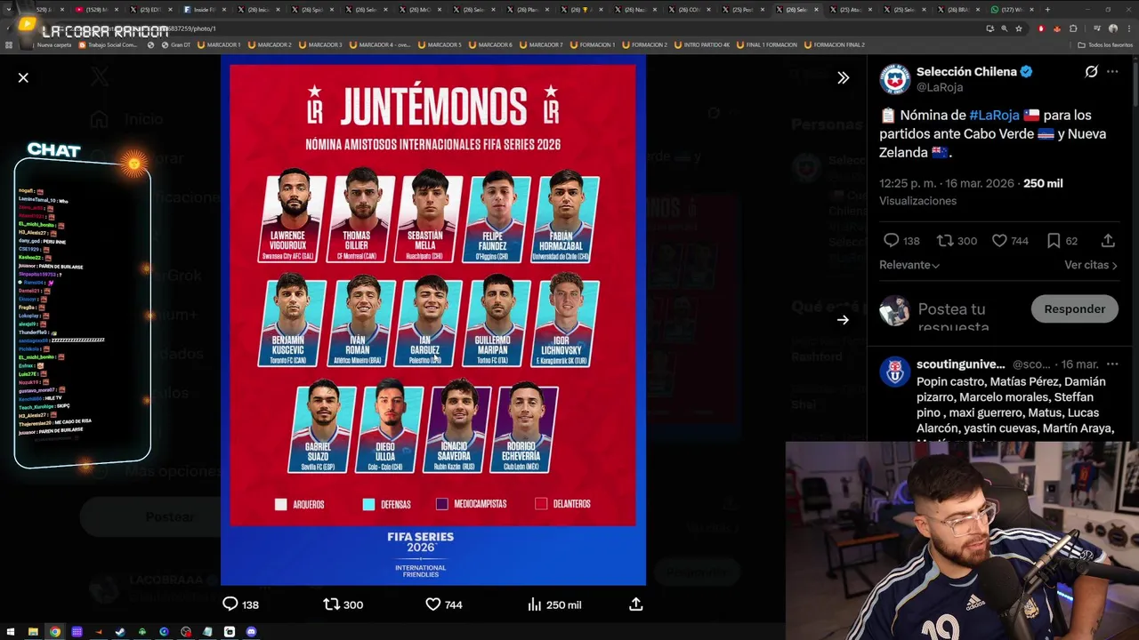1139x640 pixels.
Task: Close the photo viewer with the X
Action: [23, 77]
